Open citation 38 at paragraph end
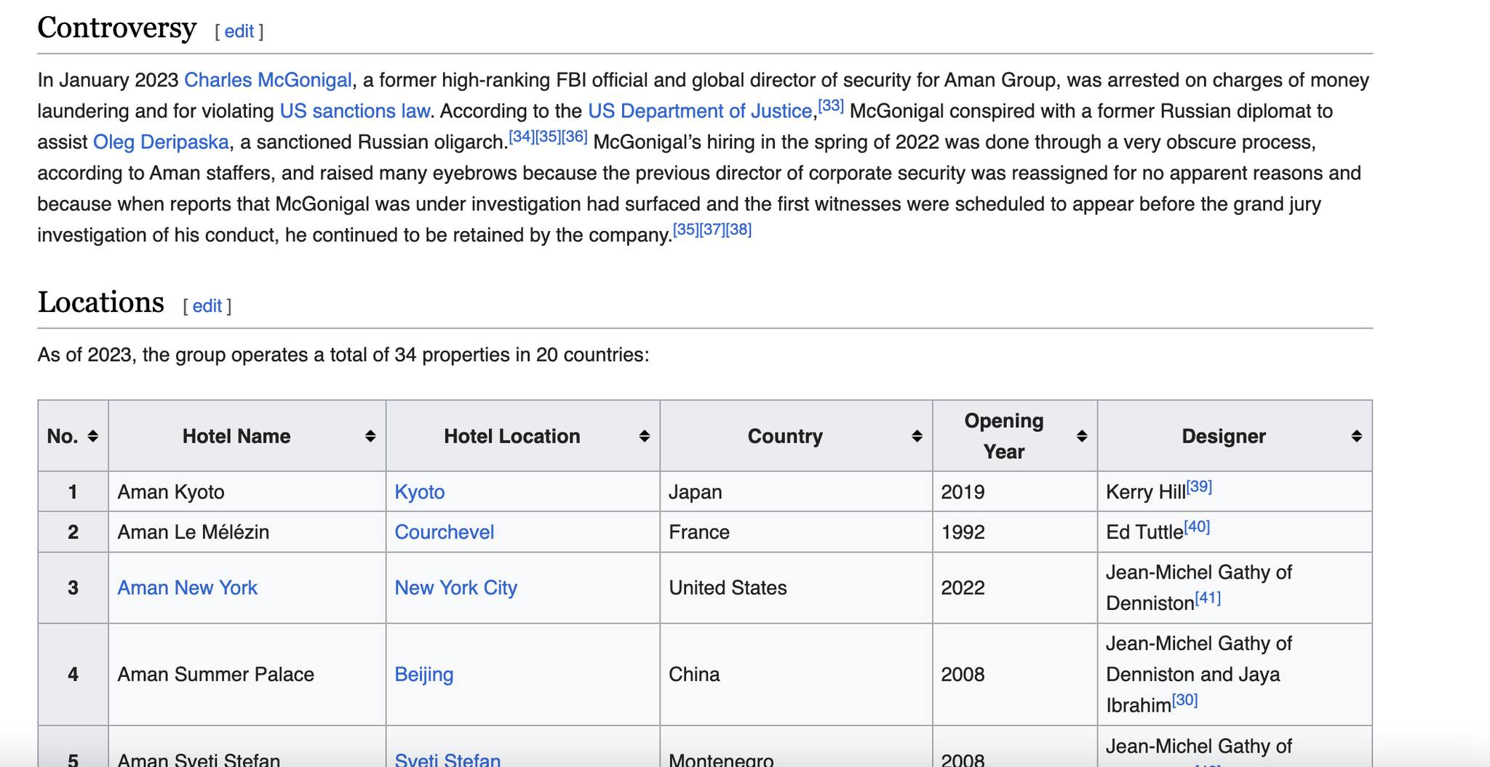 pyautogui.click(x=738, y=230)
